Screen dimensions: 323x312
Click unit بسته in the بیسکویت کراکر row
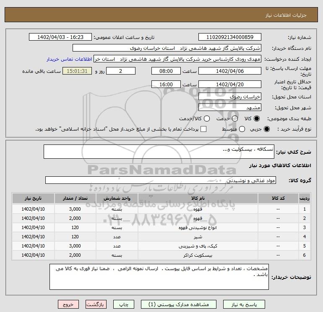[x=117, y=255]
